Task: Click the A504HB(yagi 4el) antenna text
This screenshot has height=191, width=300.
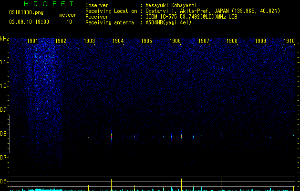Action: 168,22
